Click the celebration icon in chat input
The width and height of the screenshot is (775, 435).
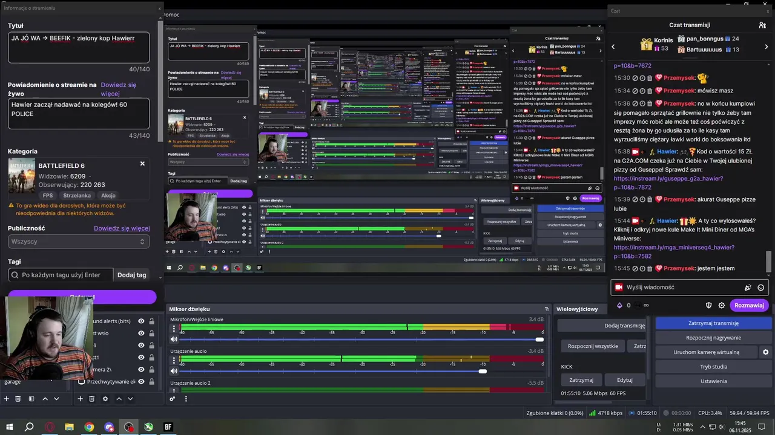pos(748,288)
